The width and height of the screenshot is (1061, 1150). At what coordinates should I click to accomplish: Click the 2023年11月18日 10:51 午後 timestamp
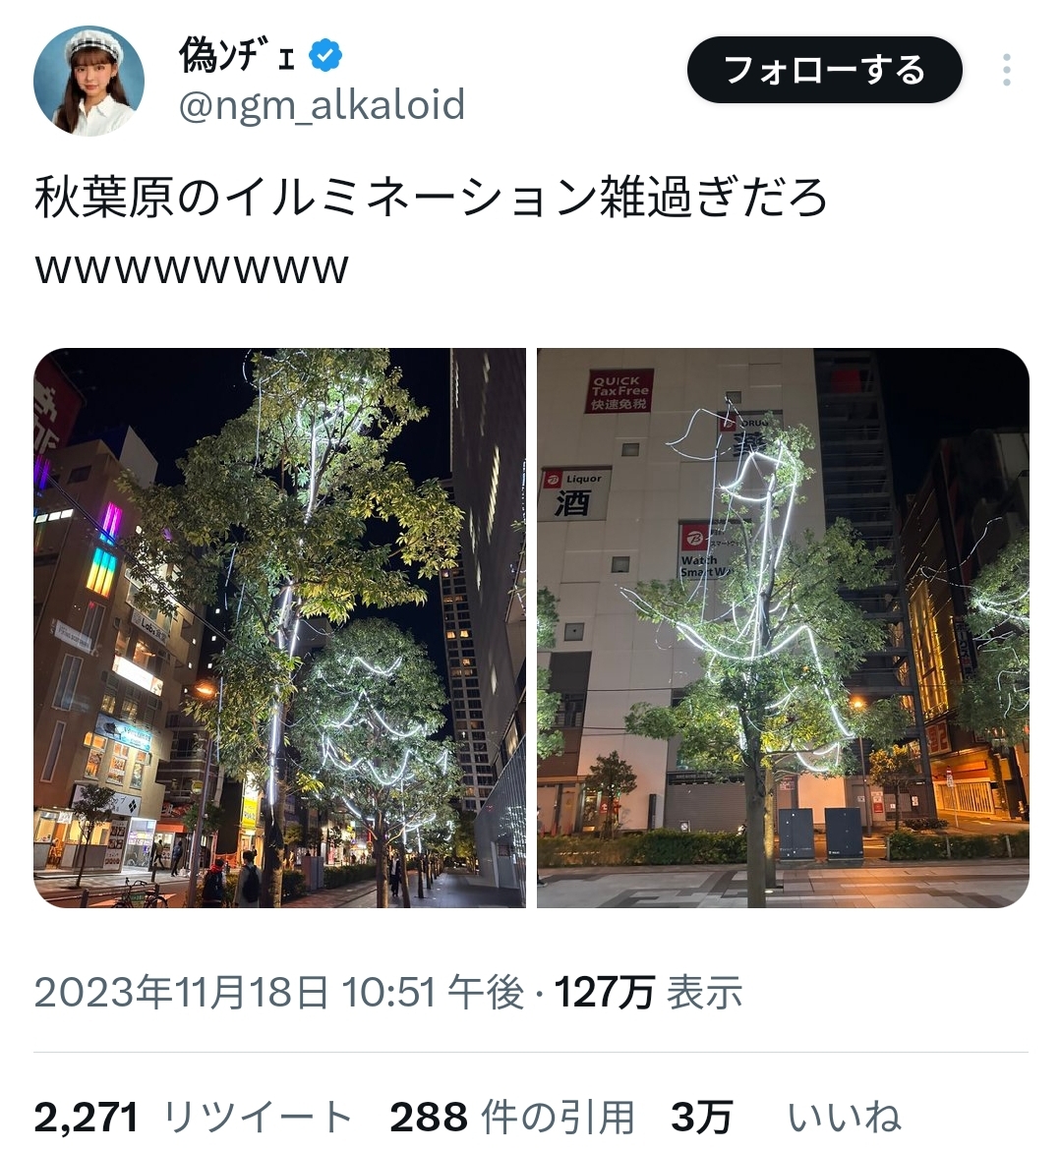click(x=279, y=993)
